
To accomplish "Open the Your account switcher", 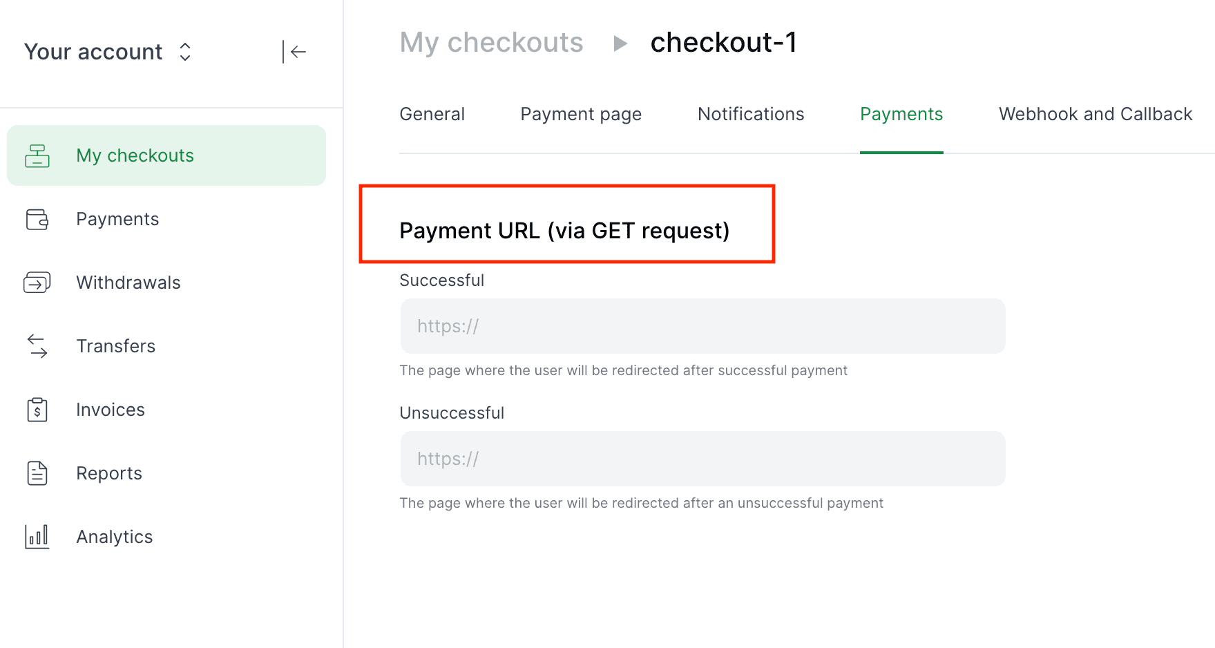I will pyautogui.click(x=93, y=51).
